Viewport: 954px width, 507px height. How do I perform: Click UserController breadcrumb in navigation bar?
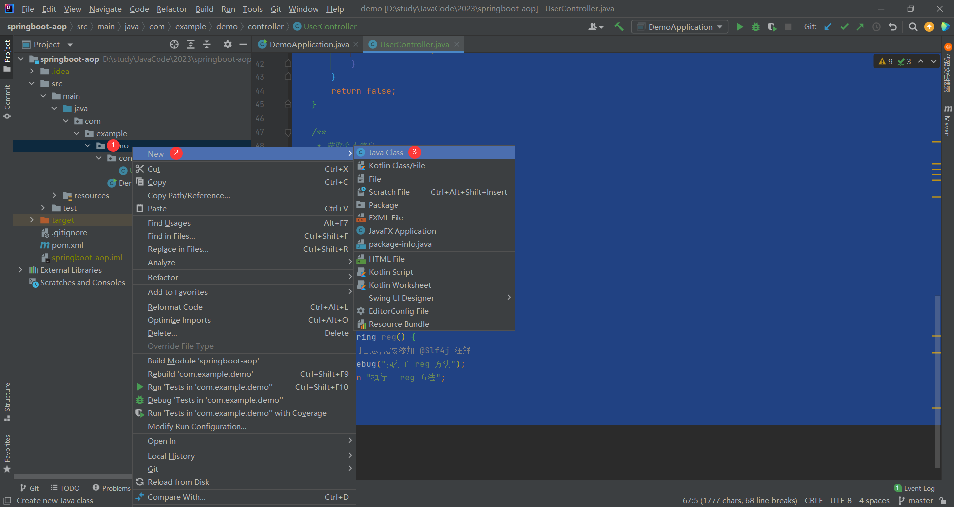point(325,27)
